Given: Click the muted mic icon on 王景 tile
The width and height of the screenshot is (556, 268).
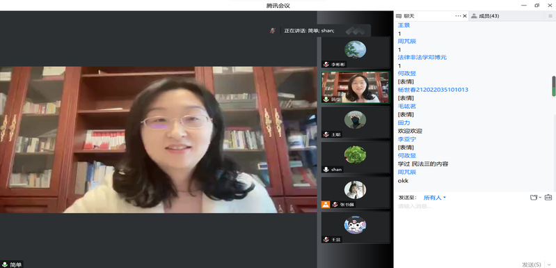Looking at the screenshot, I should coord(326,239).
